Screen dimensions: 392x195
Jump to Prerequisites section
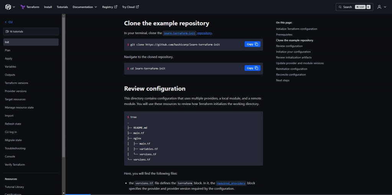tap(284, 34)
